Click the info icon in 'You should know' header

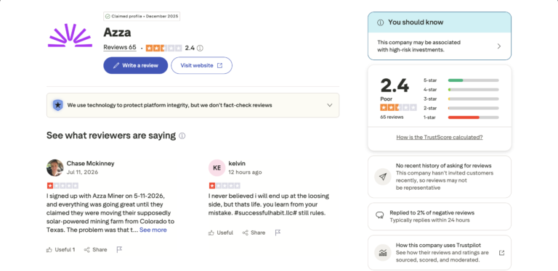(x=381, y=22)
